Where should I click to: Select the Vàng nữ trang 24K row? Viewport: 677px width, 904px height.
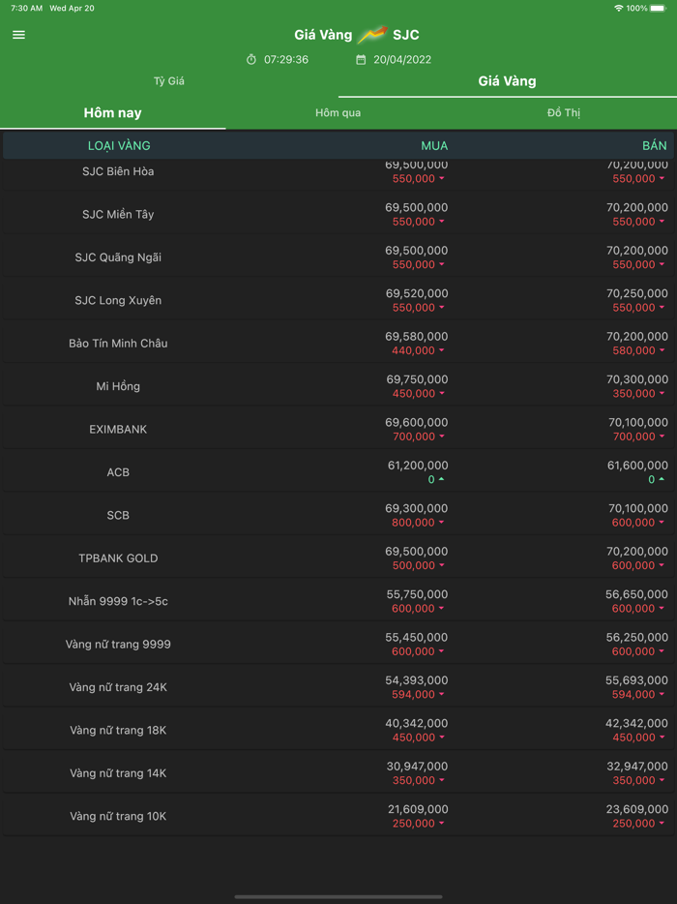[338, 687]
